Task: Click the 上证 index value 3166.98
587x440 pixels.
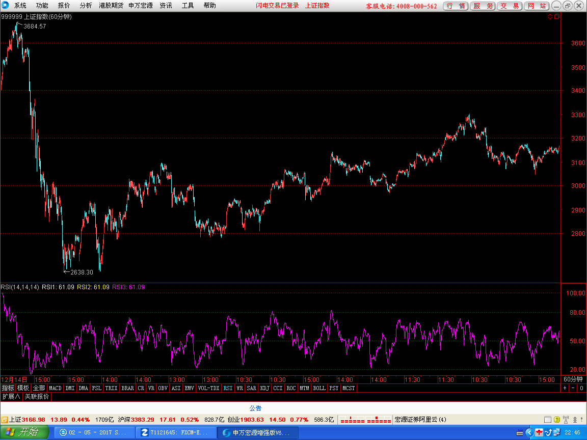Action: coord(33,420)
